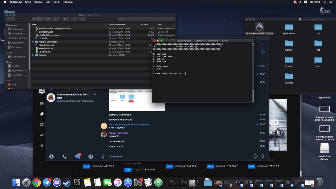The height and width of the screenshot is (189, 336).
Task: Eject the MyVolume disk in Finder sidebar
Action: pyautogui.click(x=26, y=71)
